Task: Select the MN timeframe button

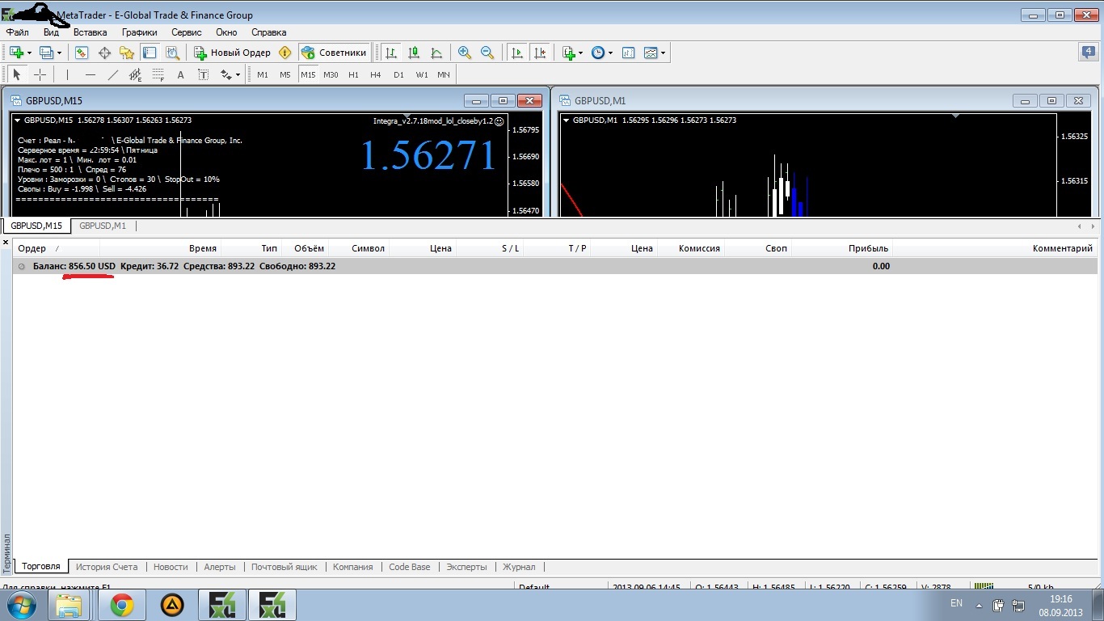Action: click(x=444, y=74)
